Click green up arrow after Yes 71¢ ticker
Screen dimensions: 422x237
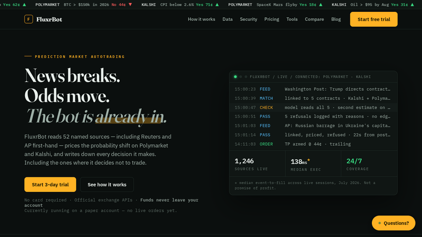(x=217, y=4)
